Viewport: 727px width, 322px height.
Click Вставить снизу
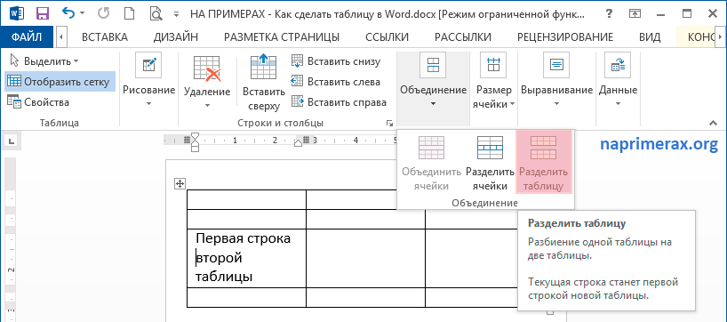pyautogui.click(x=336, y=61)
